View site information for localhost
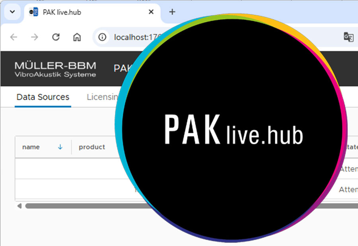 coord(103,37)
